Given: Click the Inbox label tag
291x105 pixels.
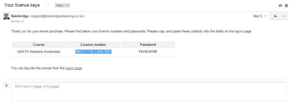Looking at the screenshot, I should 60,6.
